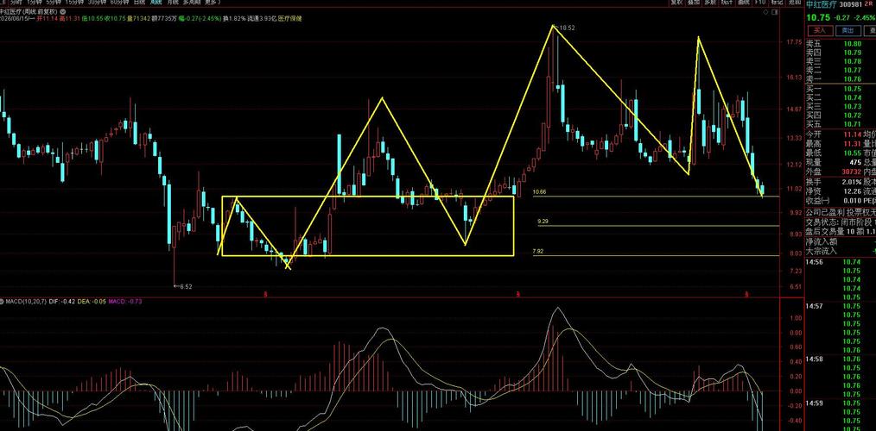Select the 卖三 ask price 10.78
Image resolution: width=876 pixels, height=431 pixels.
[853, 61]
